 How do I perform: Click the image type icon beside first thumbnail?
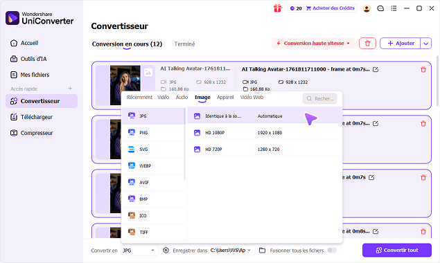[148, 73]
